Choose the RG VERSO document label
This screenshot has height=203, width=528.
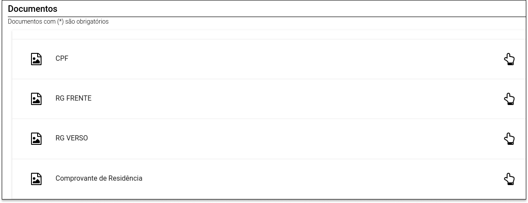click(72, 138)
